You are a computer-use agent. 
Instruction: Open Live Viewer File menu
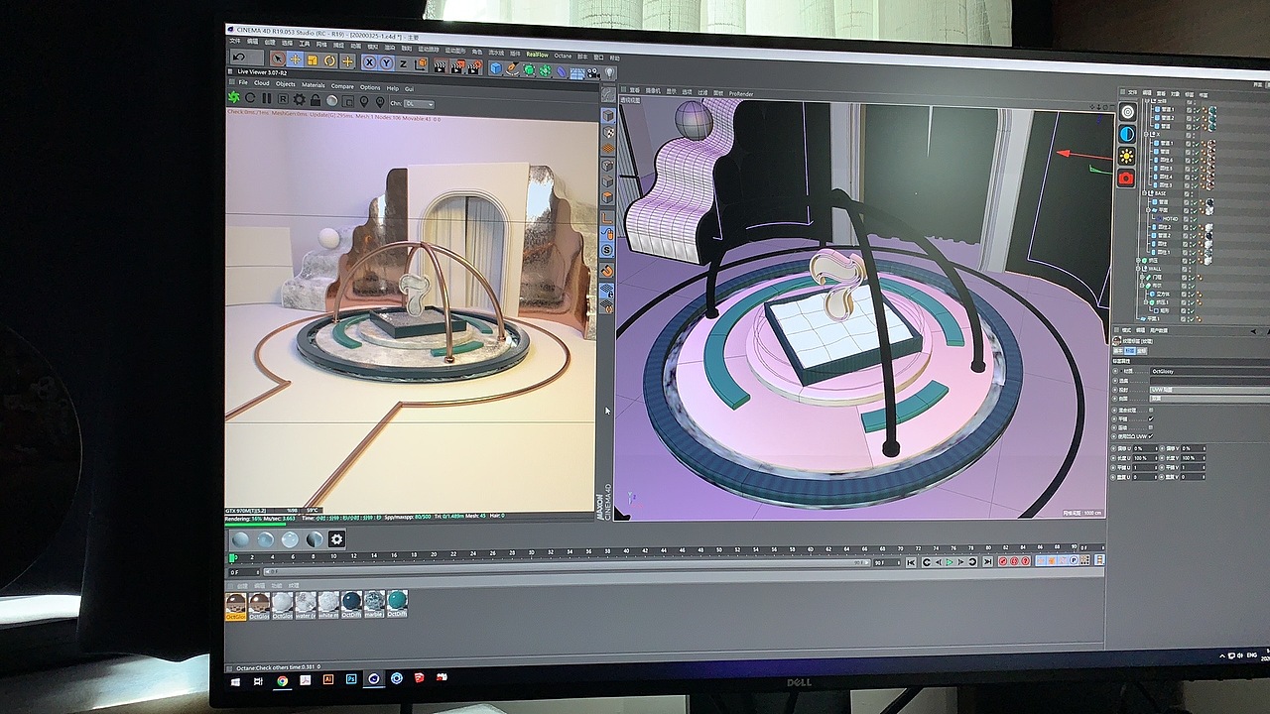point(243,83)
